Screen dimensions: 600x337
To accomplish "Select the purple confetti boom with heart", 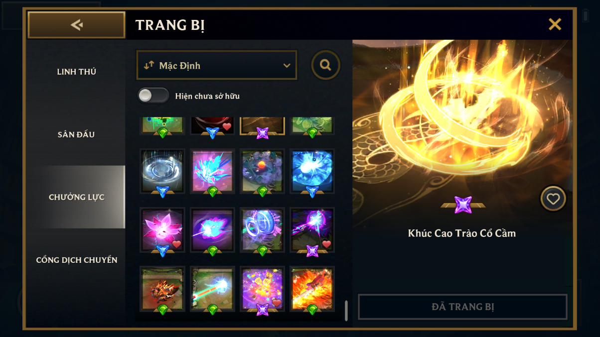I will click(262, 289).
